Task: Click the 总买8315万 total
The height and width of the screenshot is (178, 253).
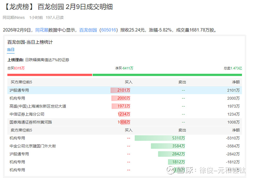Action: (16, 68)
